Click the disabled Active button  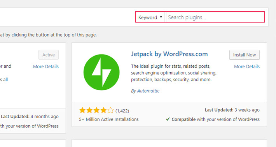[49, 55]
